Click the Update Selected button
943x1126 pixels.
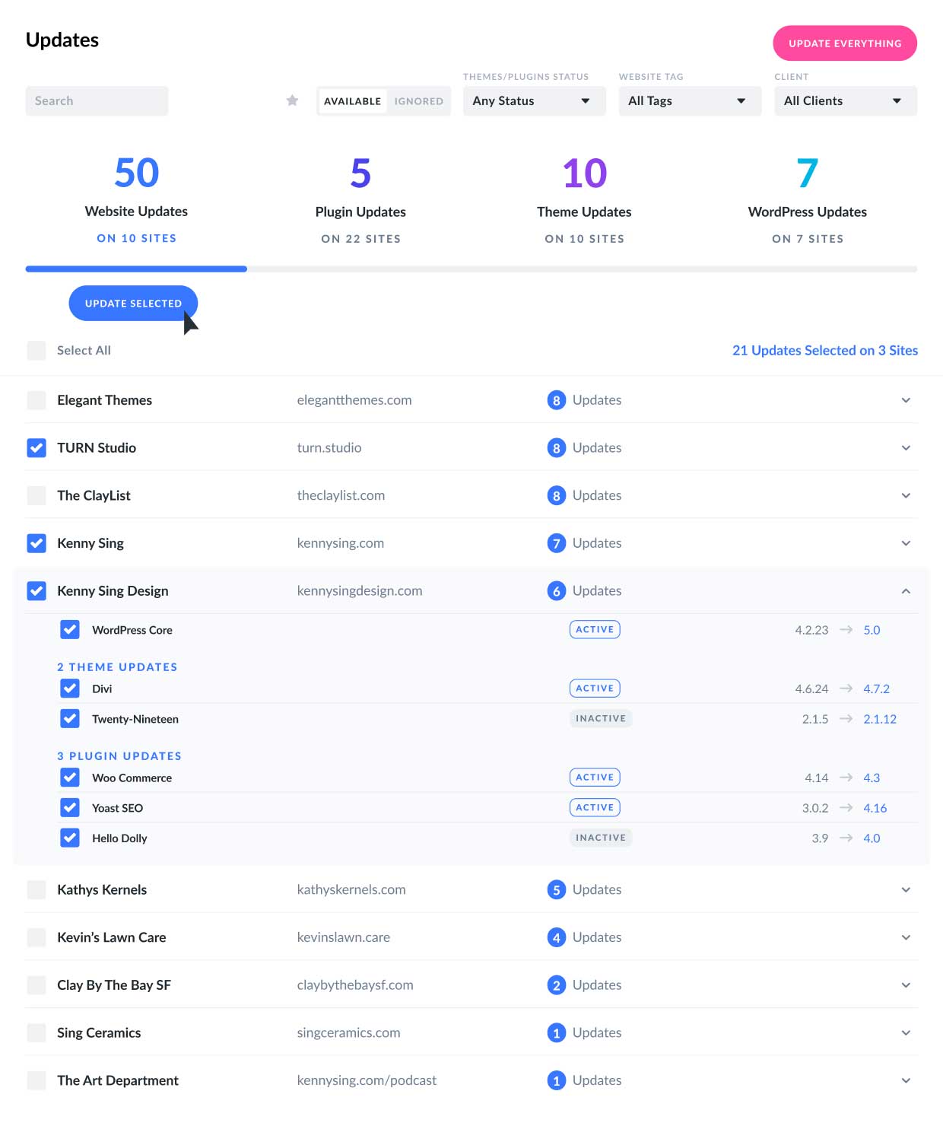click(133, 303)
